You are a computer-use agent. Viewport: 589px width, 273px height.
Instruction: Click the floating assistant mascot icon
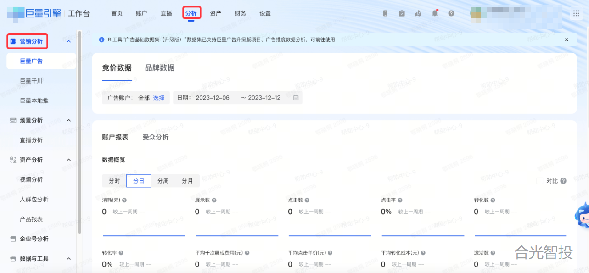click(582, 216)
